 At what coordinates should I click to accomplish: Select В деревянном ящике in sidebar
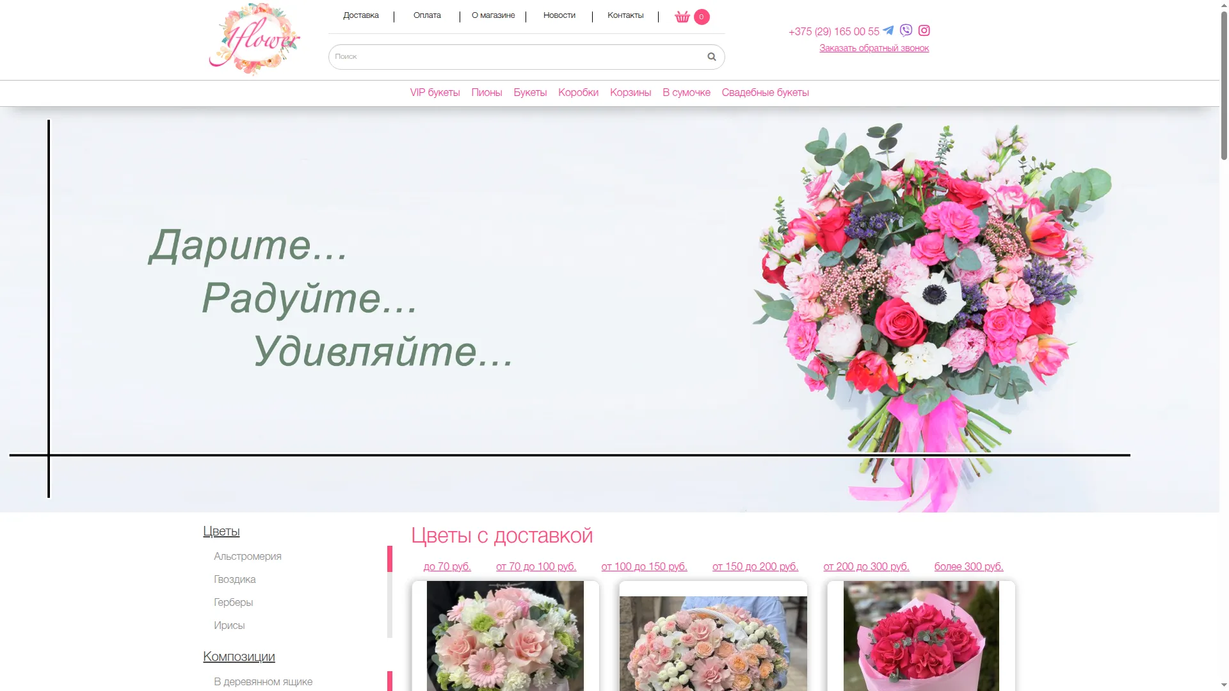pyautogui.click(x=263, y=682)
